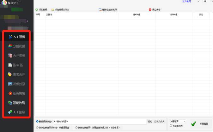
Task: Select the 新视频保存在 save location radio button
Action: coord(37,121)
